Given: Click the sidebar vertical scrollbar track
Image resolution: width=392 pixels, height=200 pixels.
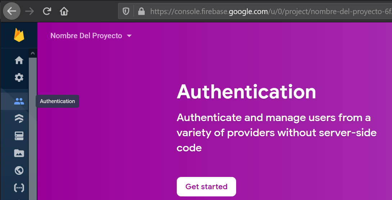Looking at the screenshot, I should [32, 126].
